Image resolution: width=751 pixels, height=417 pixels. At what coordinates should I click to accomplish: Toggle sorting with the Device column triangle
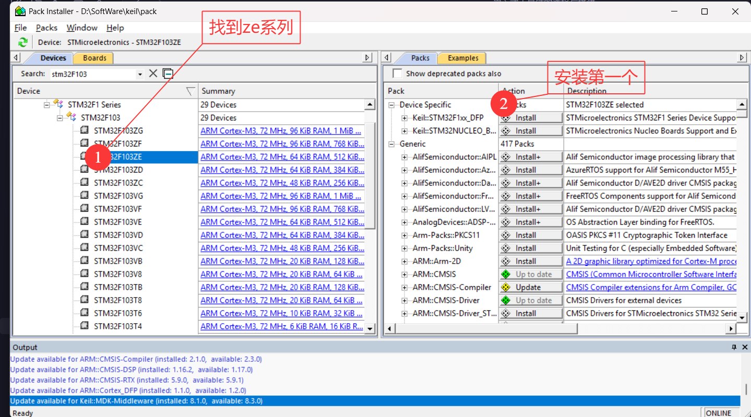click(x=190, y=91)
